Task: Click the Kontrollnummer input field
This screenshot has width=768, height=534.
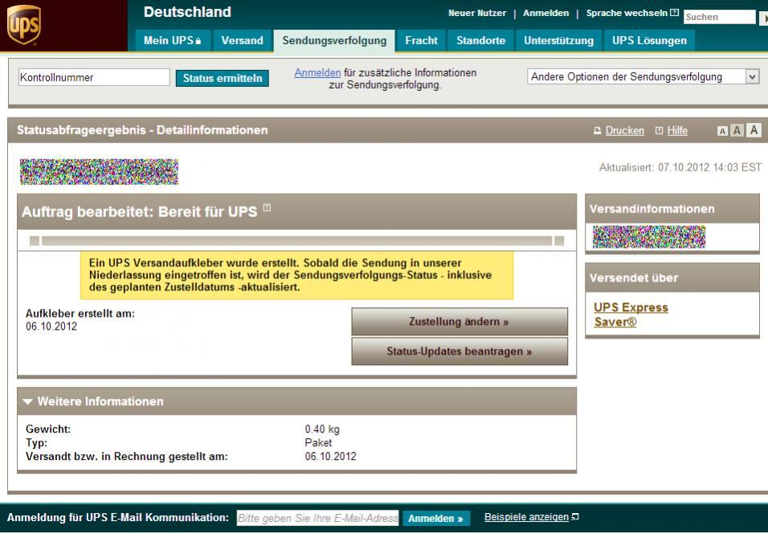Action: coord(94,77)
